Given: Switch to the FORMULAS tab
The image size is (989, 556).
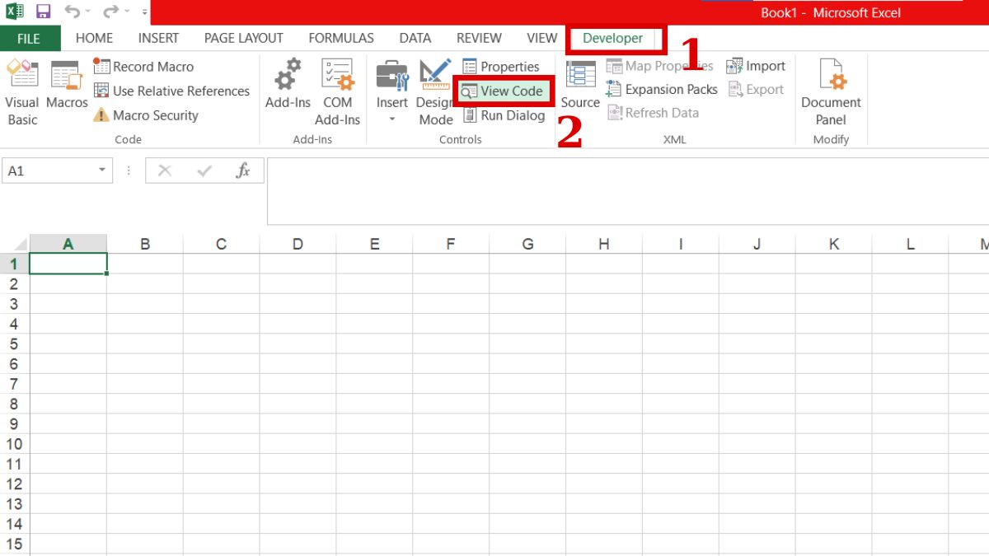Looking at the screenshot, I should [341, 38].
